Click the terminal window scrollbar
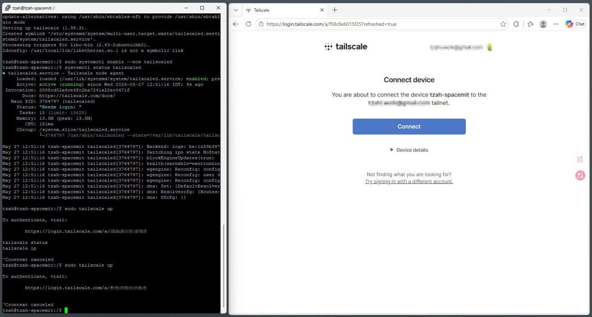Screen dimensions: 592x317 tap(224, 266)
